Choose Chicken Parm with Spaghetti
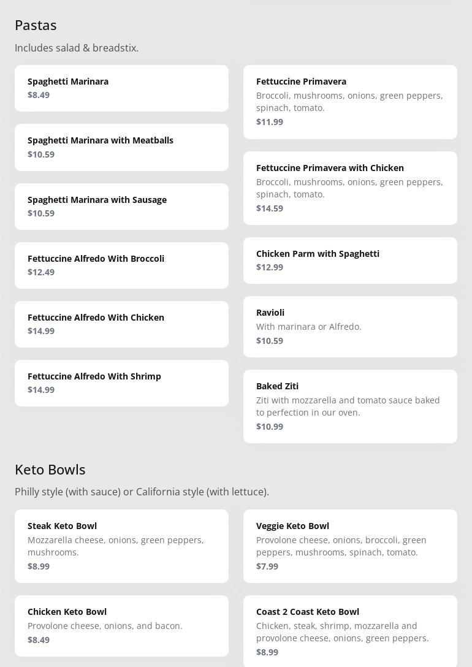472x667 pixels. [x=350, y=261]
